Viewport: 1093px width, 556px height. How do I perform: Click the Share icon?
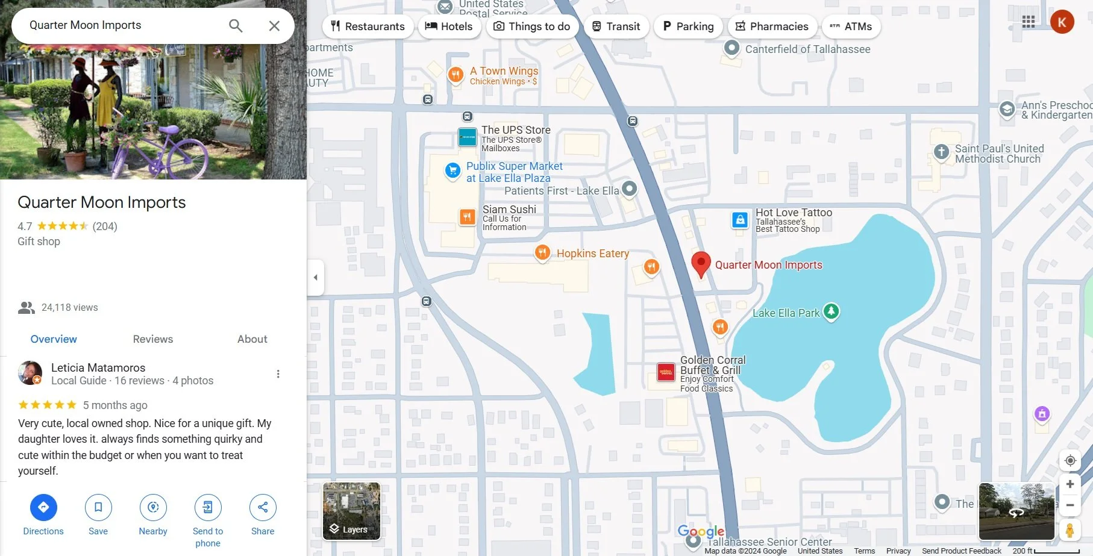coord(263,507)
